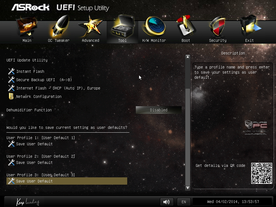The image size is (276, 207).
Task: Select the Advanced star icon
Action: point(91,26)
